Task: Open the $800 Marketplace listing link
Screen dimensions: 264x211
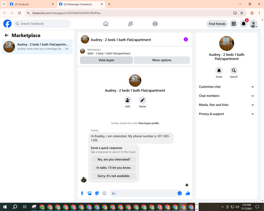Action: (x=109, y=53)
